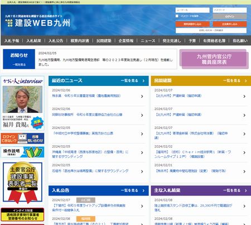Click orange prefecture tag on 2024/02/08 bid row
Image resolution: width=251 pixels, height=225 pixels.
point(86,219)
